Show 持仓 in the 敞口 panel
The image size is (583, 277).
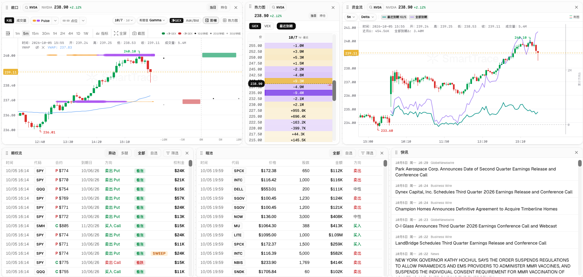(224, 7)
